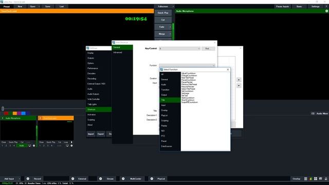Select the Audio category in Select Function
329x185 pixels.
coord(170,84)
